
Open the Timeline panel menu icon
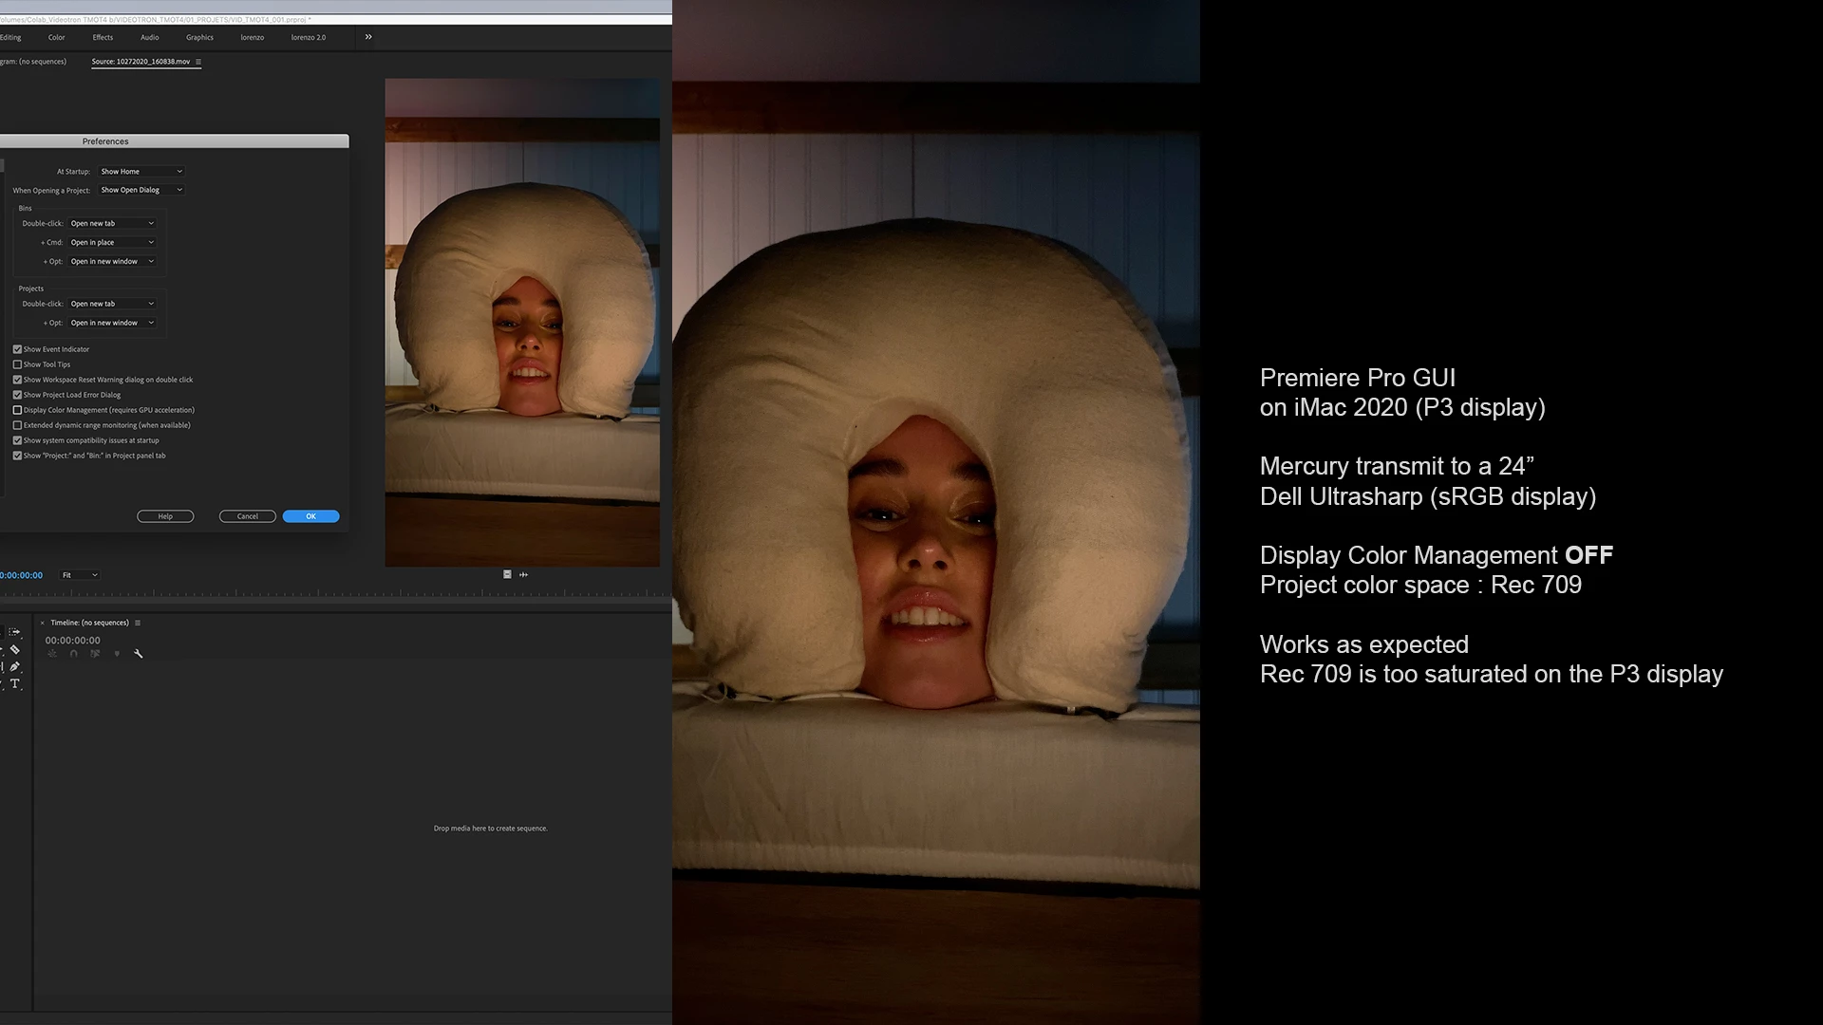[138, 624]
